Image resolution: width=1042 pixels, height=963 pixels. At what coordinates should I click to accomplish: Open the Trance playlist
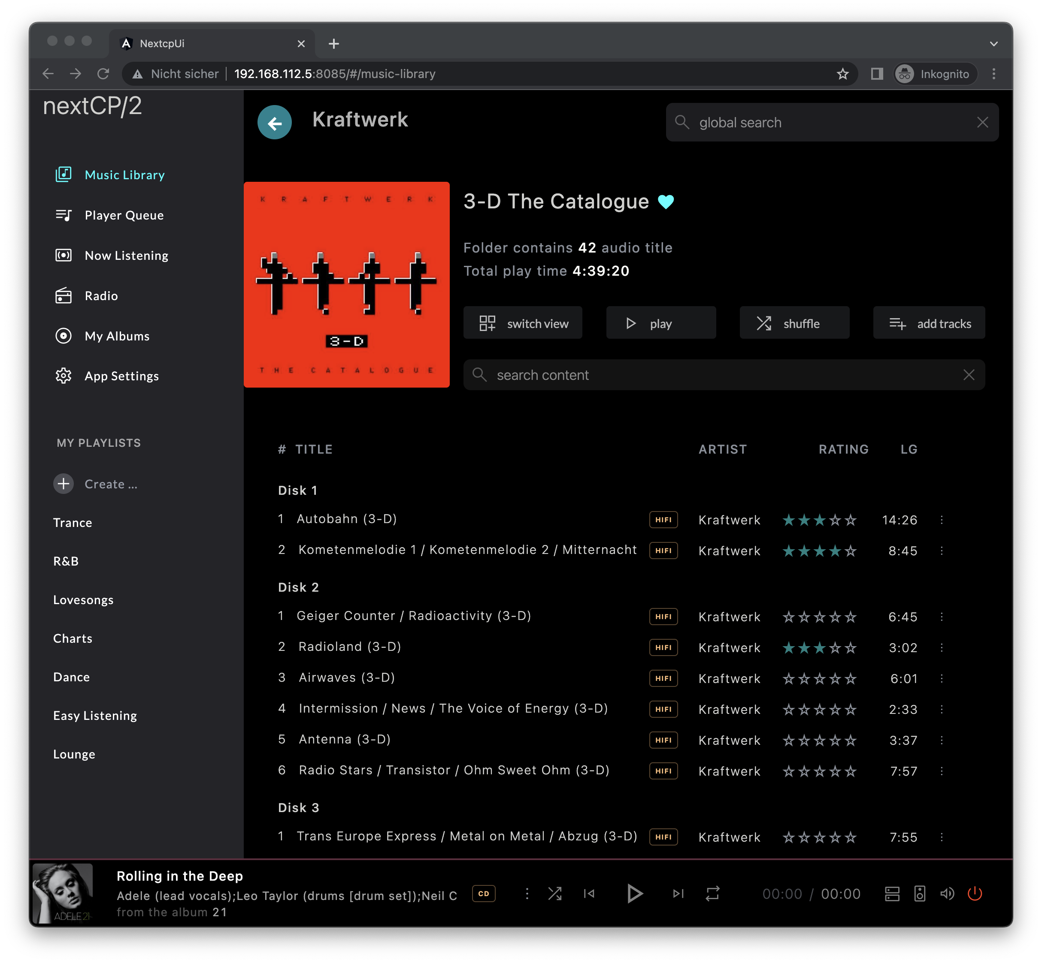coord(73,522)
